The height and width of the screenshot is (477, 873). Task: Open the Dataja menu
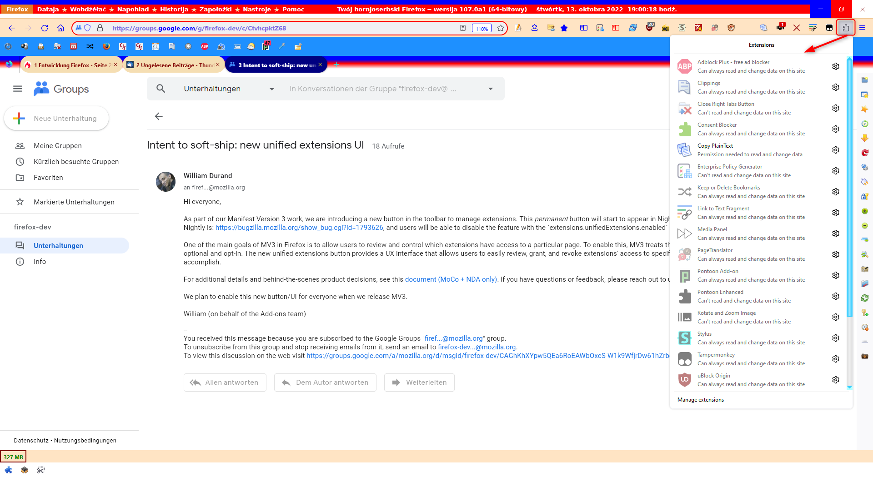click(x=48, y=9)
